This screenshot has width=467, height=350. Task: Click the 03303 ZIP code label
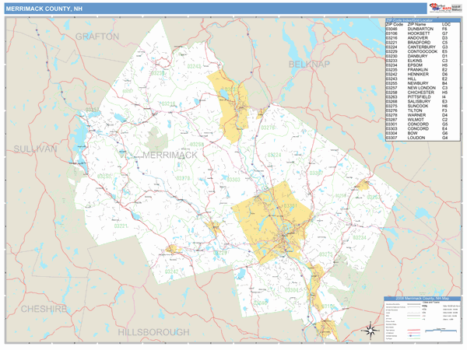[235, 179]
